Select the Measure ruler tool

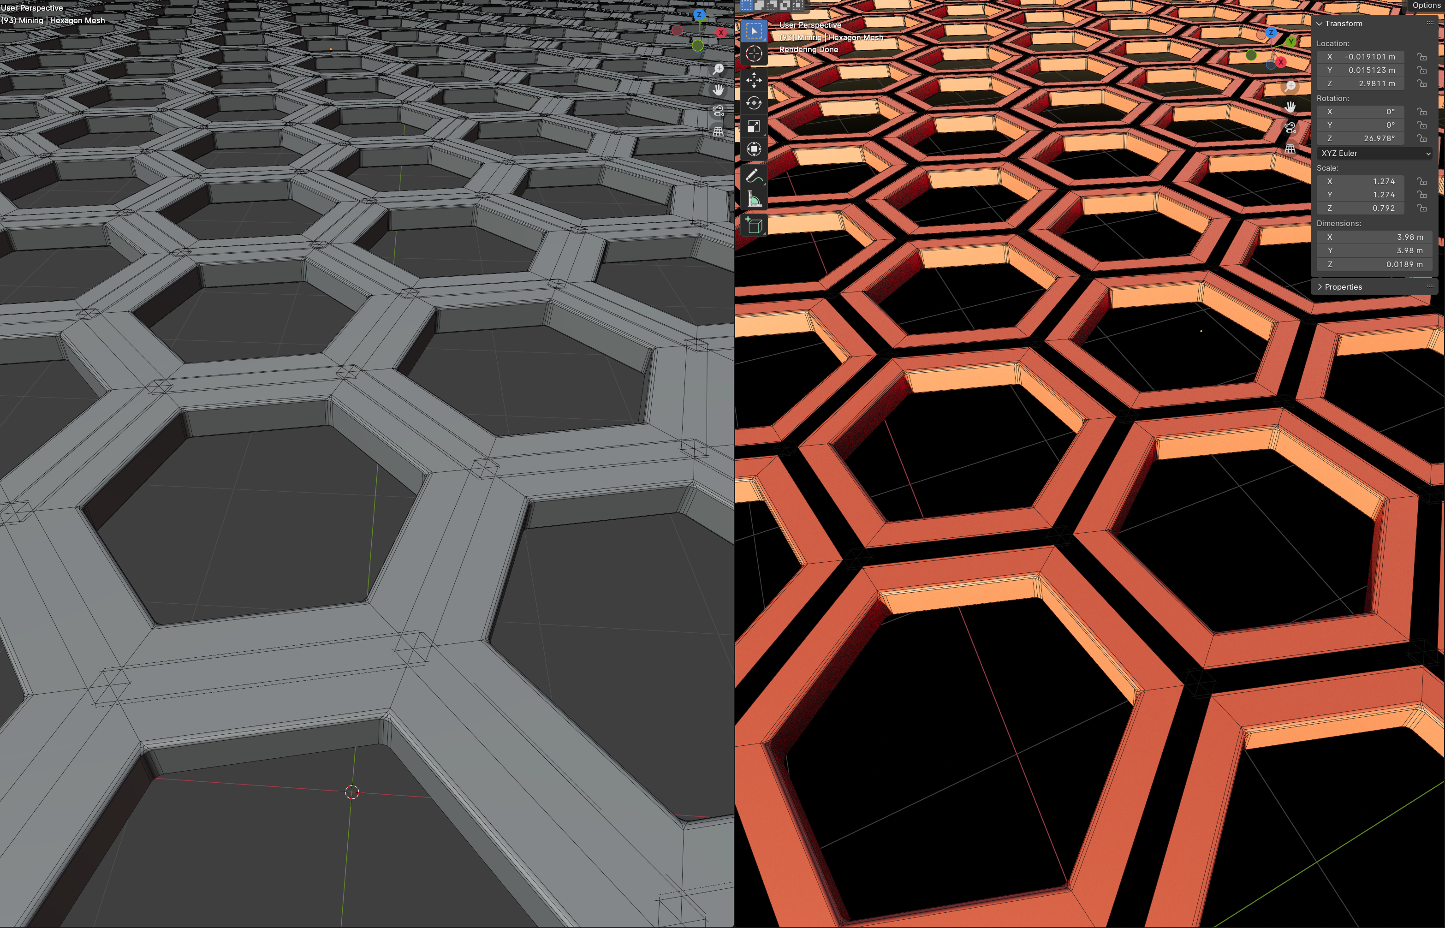[754, 199]
